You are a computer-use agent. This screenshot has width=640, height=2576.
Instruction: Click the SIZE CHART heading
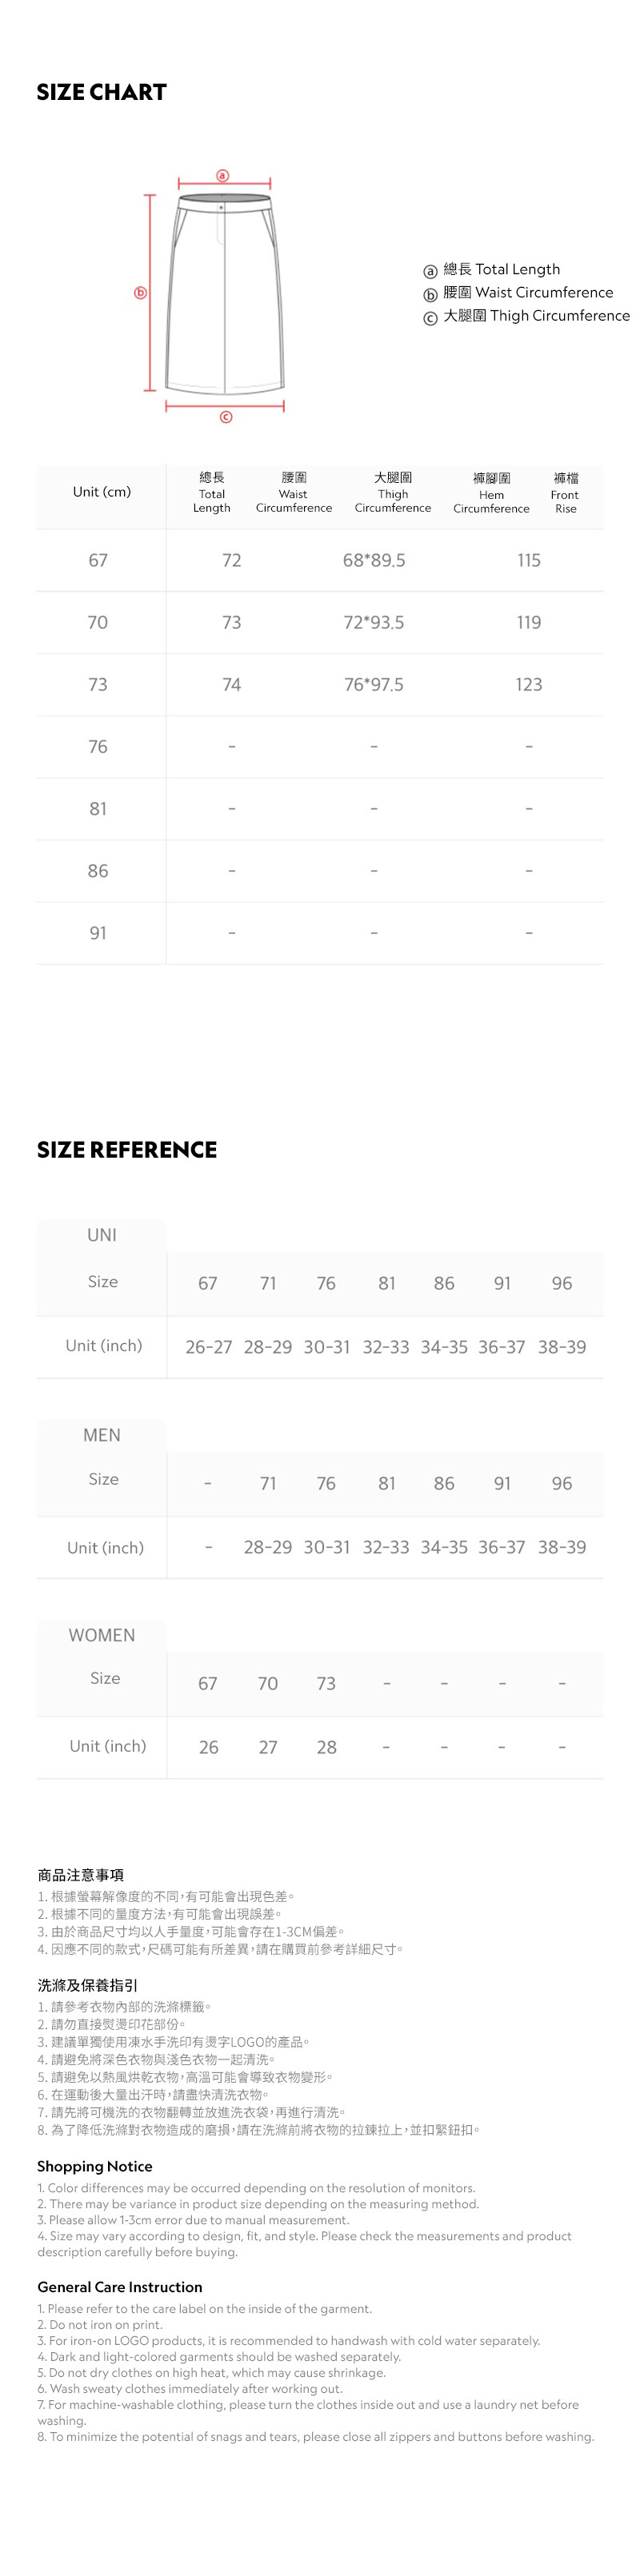(102, 92)
